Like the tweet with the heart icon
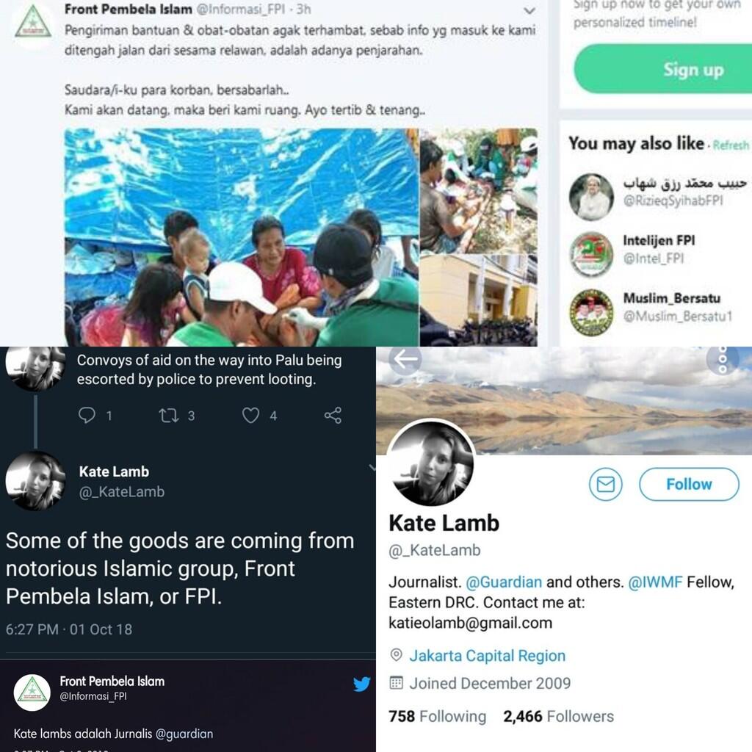 point(251,416)
